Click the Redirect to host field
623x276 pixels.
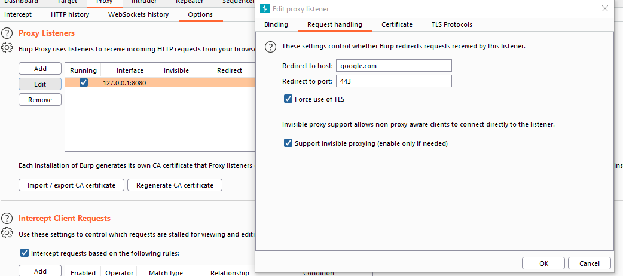pyautogui.click(x=394, y=66)
